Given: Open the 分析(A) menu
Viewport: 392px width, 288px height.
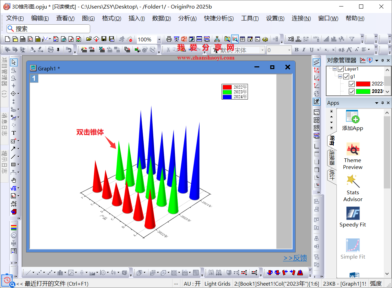Looking at the screenshot, I should [x=187, y=18].
